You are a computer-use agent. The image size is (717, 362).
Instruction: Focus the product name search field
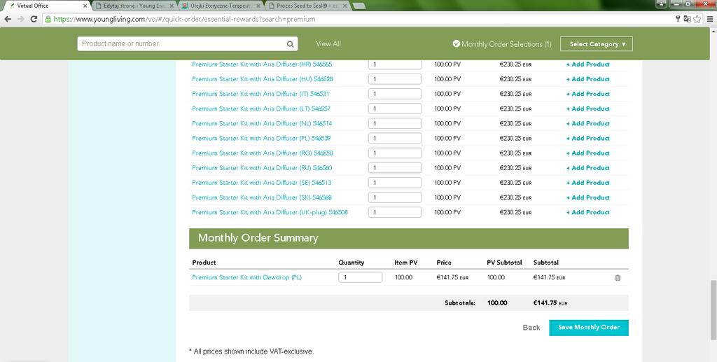[x=188, y=44]
